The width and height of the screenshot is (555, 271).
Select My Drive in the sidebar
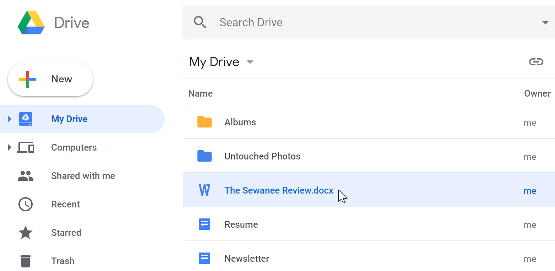point(69,119)
